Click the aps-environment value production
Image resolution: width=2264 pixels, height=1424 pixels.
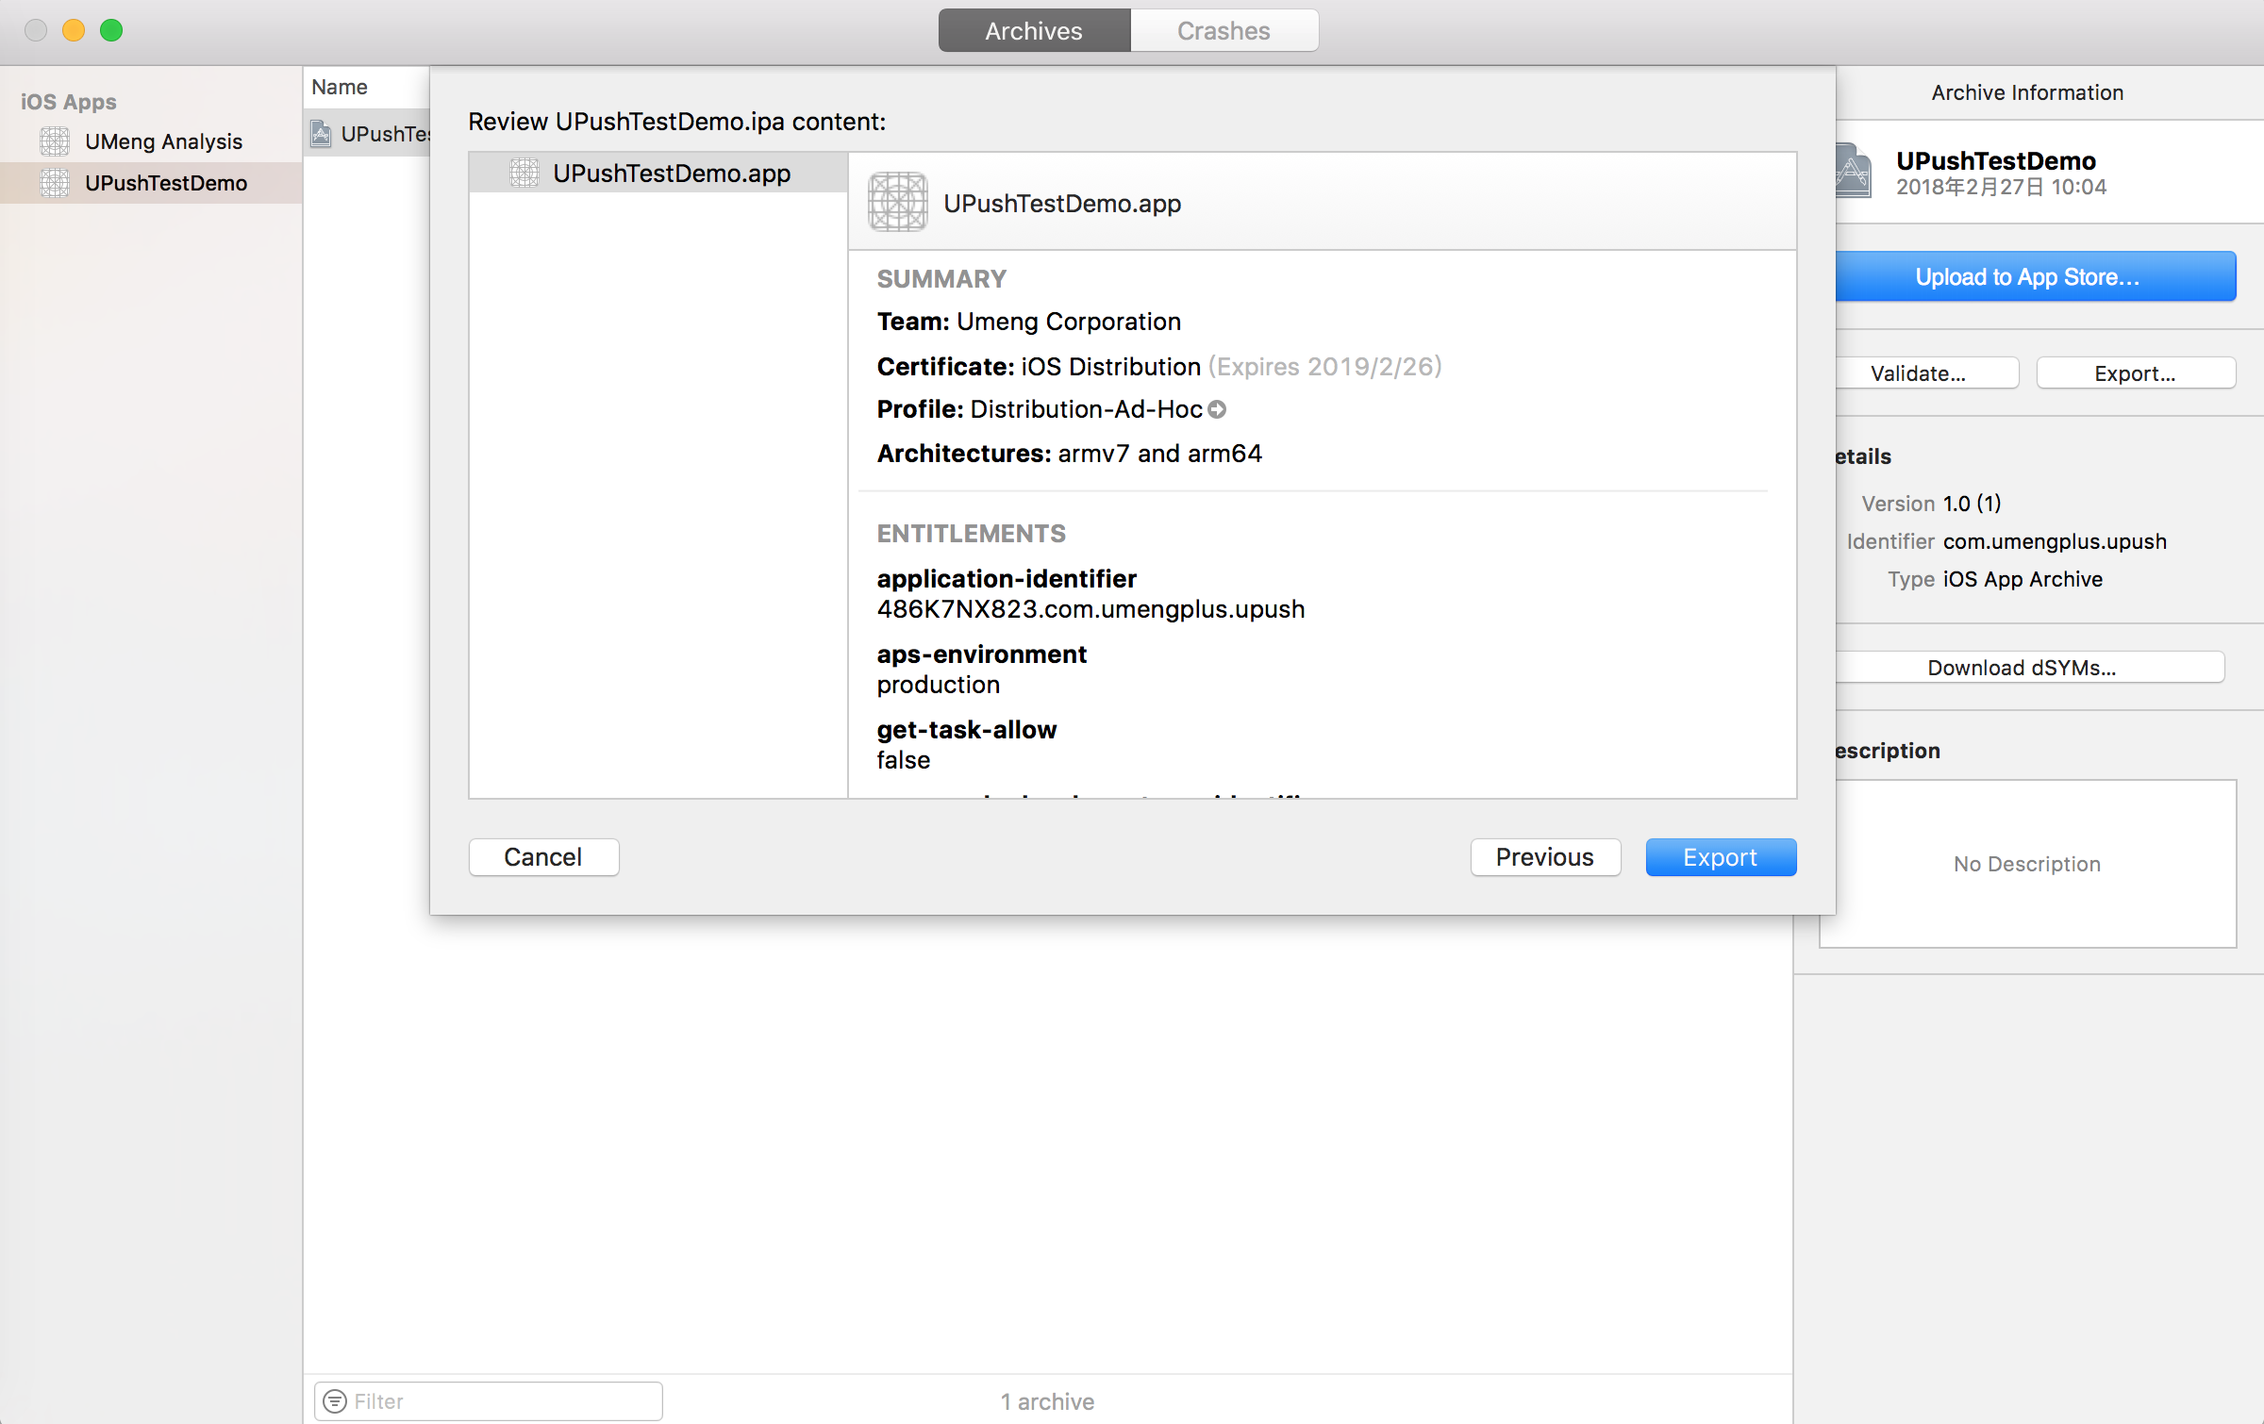pyautogui.click(x=938, y=685)
